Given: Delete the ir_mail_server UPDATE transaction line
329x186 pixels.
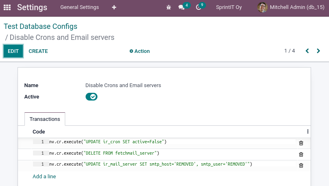Looking at the screenshot, I should (x=301, y=166).
